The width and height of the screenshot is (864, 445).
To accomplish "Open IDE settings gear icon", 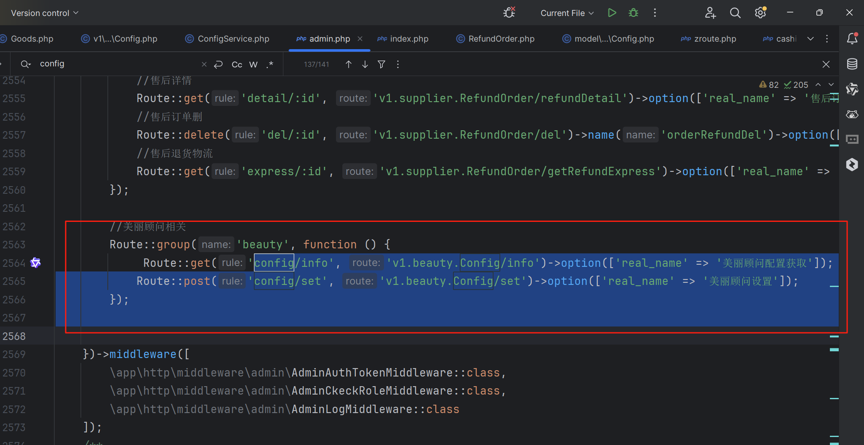I will [760, 13].
